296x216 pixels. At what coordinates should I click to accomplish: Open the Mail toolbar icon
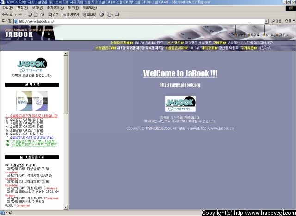click(x=109, y=14)
